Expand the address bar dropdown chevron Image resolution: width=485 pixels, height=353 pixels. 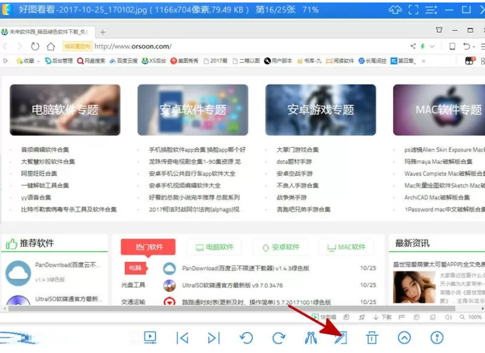(432, 47)
